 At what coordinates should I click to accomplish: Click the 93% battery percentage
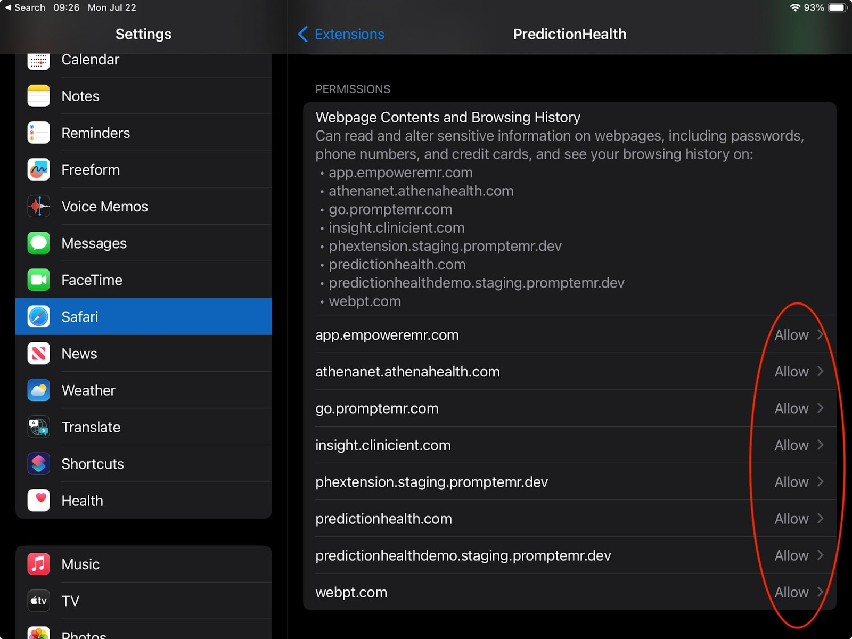(x=814, y=7)
